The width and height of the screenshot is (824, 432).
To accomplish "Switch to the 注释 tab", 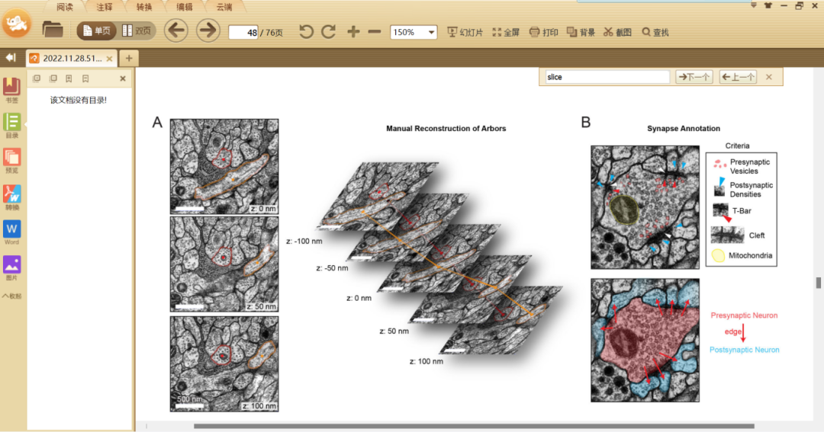I will [105, 7].
